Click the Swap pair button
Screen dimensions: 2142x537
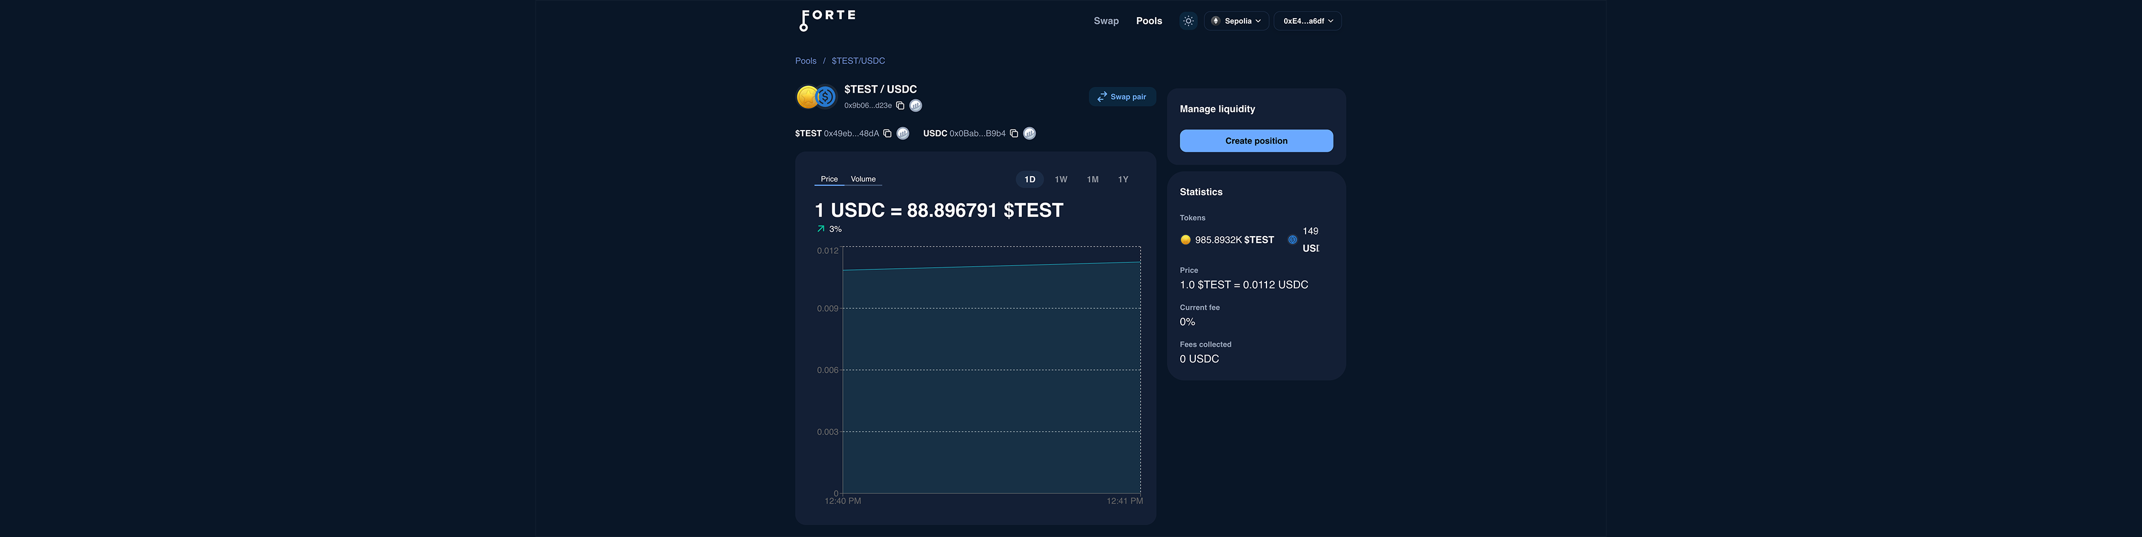(x=1122, y=96)
